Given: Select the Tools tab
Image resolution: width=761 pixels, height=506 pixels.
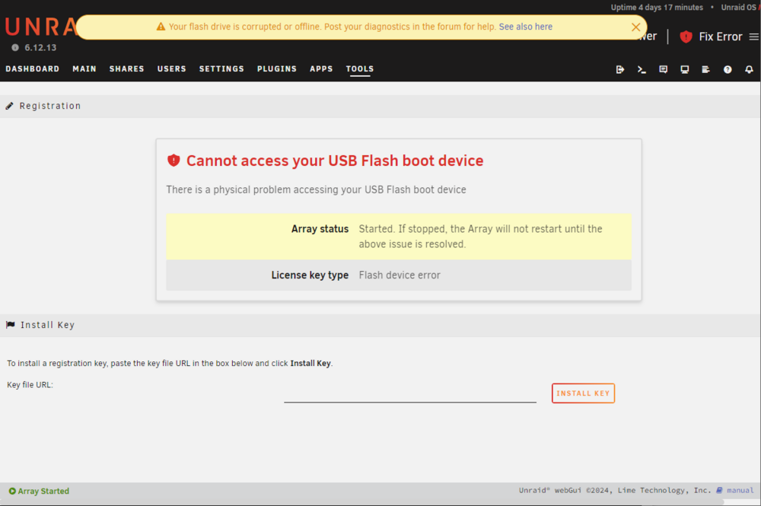Looking at the screenshot, I should [x=360, y=69].
